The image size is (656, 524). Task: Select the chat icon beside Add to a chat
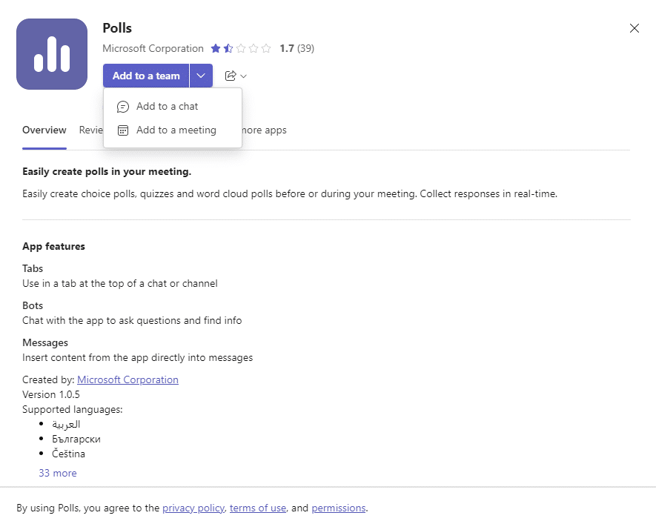122,106
